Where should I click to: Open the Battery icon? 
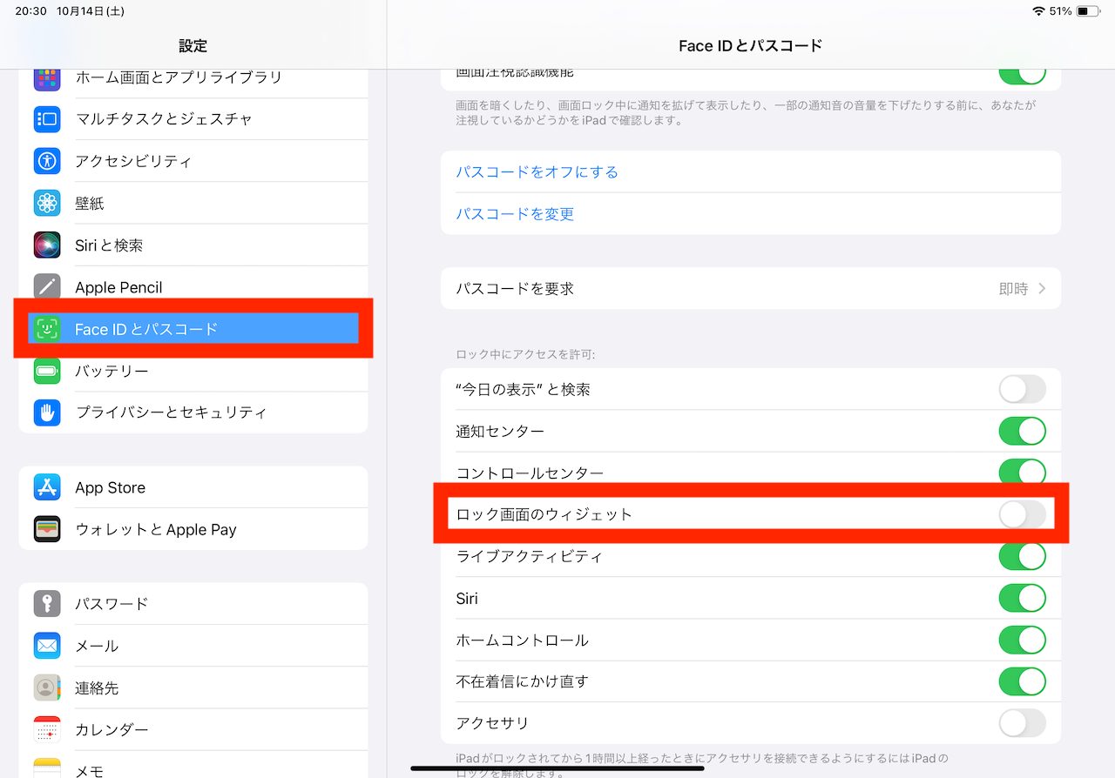47,371
